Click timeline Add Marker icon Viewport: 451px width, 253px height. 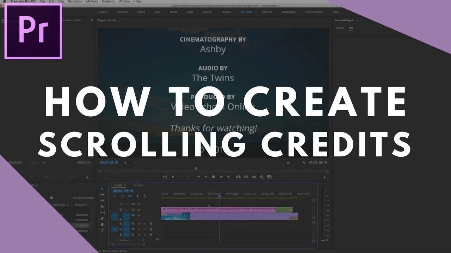click(137, 196)
